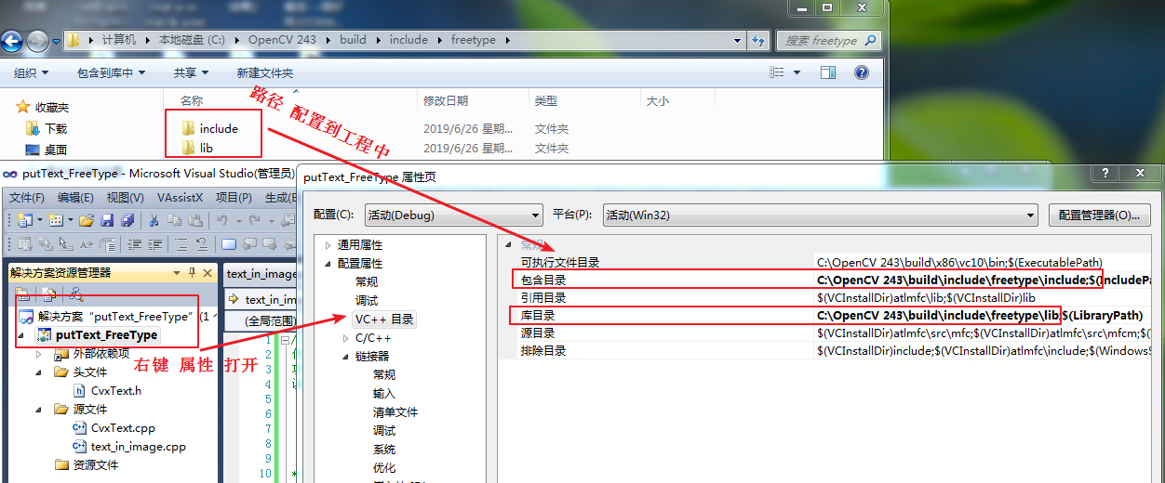Click Properties icon in Solution Explorer toolbar
This screenshot has width=1165, height=483.
coord(24,295)
